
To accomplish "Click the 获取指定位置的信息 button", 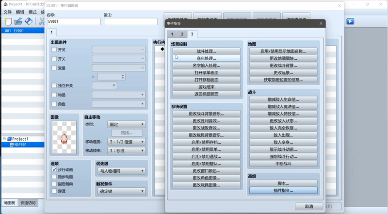I will point(283,80).
